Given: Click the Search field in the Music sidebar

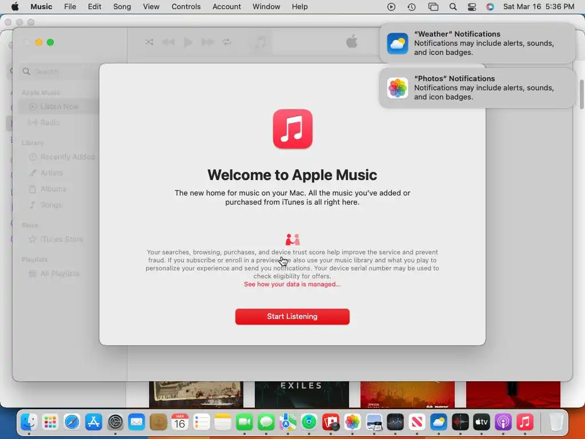Looking at the screenshot, I should click(x=59, y=71).
